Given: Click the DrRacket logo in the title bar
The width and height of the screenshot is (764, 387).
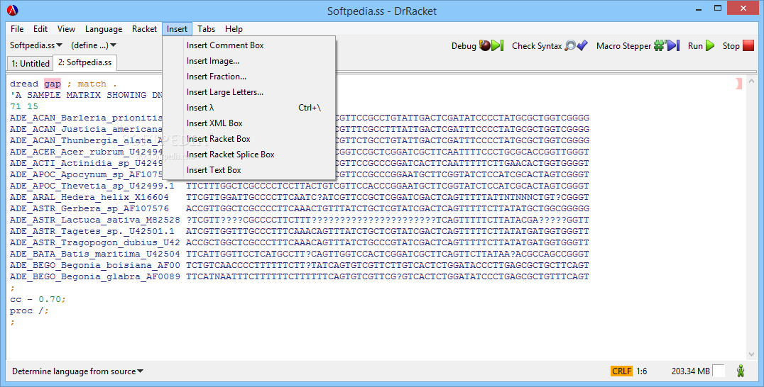Looking at the screenshot, I should tap(13, 10).
